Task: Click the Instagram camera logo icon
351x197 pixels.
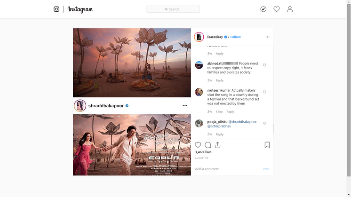Action: tap(56, 9)
